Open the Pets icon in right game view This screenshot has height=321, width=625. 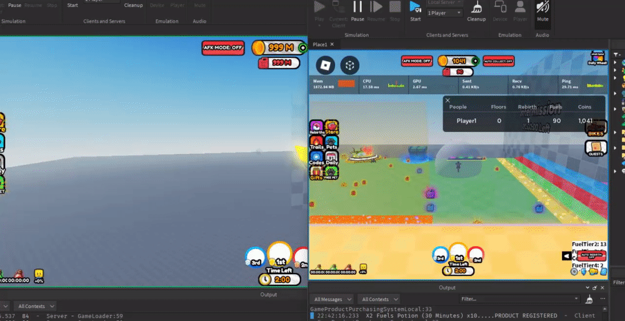coord(332,142)
